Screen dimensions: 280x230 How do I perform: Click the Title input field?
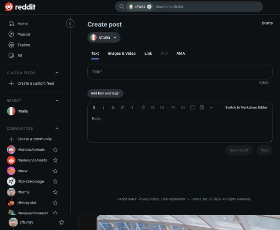tap(179, 72)
